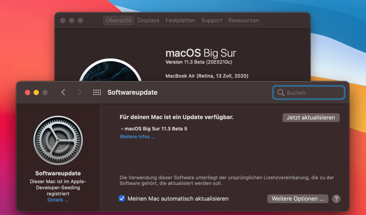Minimize Softwareupdate window with the yellow button

coord(36,92)
